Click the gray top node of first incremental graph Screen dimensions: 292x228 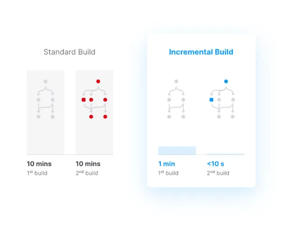176,81
